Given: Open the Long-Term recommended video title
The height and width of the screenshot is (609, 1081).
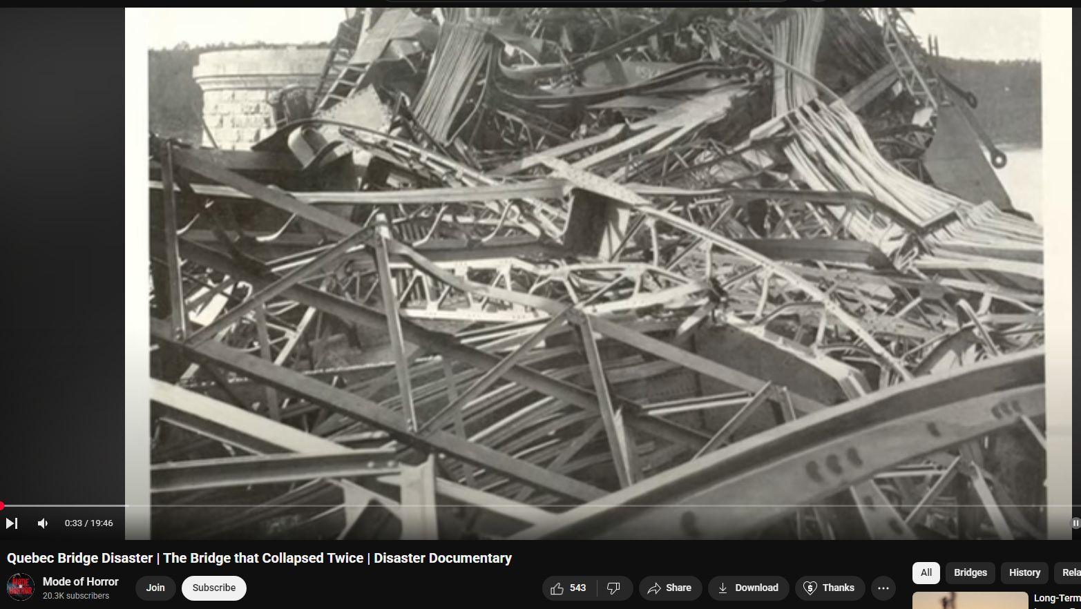Looking at the screenshot, I should [1056, 599].
